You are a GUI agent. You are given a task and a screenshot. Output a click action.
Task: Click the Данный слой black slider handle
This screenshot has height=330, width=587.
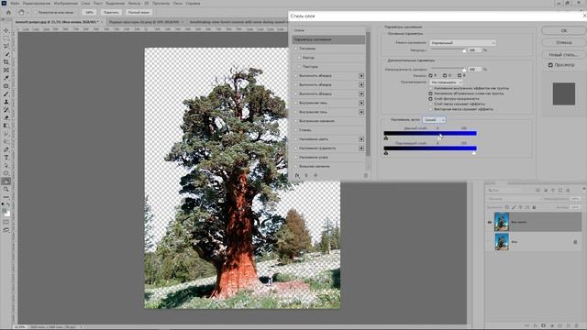[x=386, y=138]
